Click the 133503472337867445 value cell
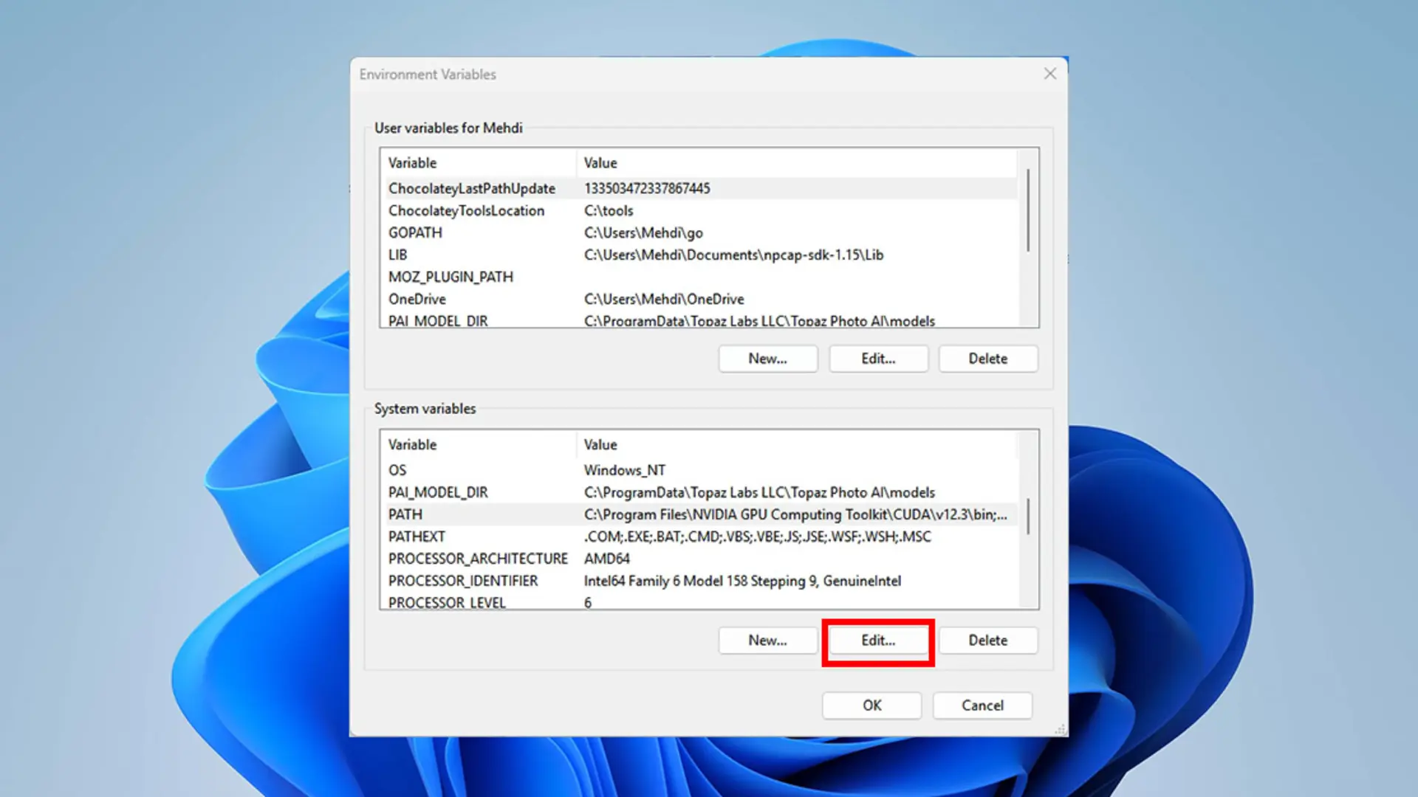The width and height of the screenshot is (1418, 797). tap(647, 188)
